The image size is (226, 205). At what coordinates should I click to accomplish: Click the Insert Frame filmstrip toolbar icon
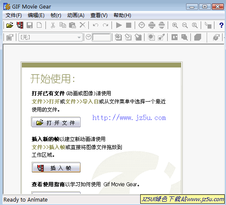click(x=20, y=25)
